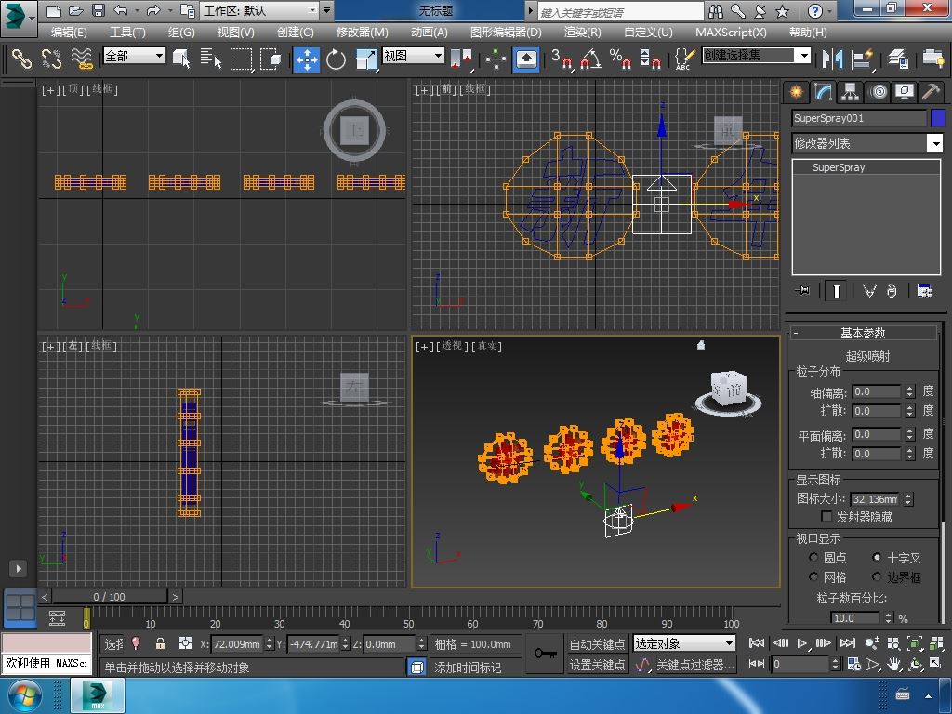Click the 设置关键点 button
Viewport: 952px width, 714px height.
pyautogui.click(x=597, y=665)
